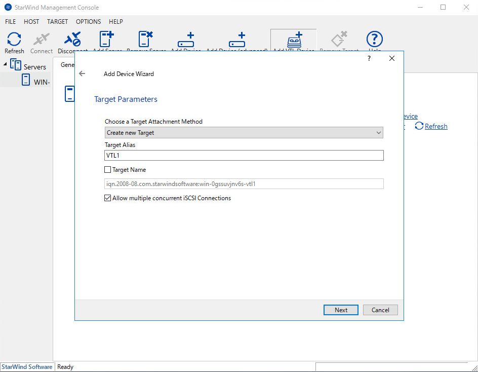
Task: Click the Add Device toolbar icon
Action: pyautogui.click(x=186, y=40)
